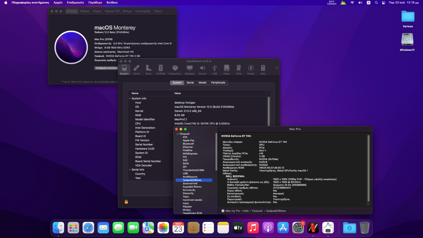The image size is (423, 238).
Task: Open the Trash in the Dock
Action: [364, 227]
